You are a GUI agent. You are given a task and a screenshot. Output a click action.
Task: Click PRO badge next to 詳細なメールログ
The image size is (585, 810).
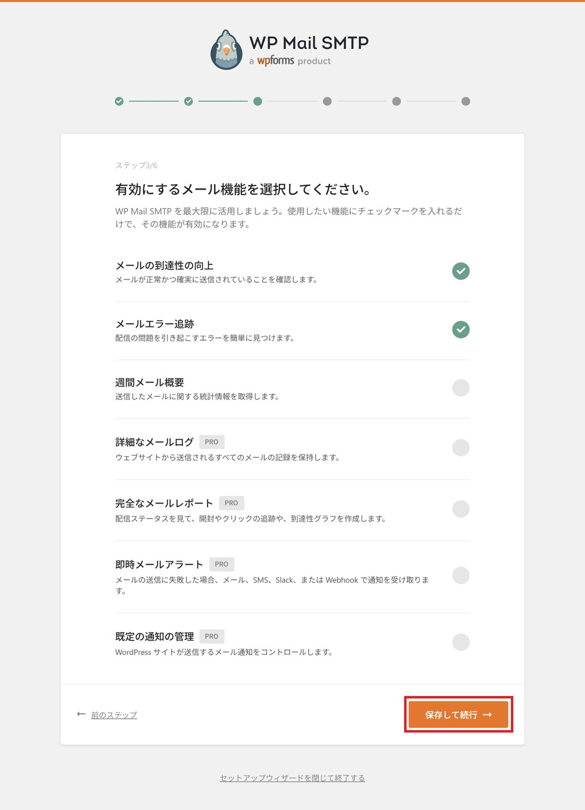pyautogui.click(x=212, y=442)
